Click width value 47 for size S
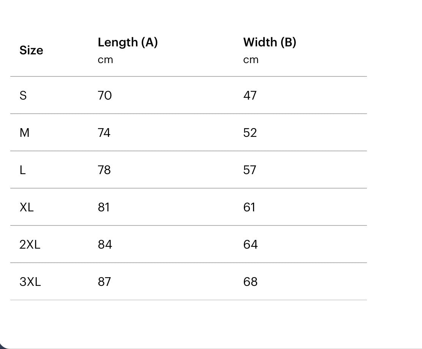The image size is (422, 349). (250, 95)
